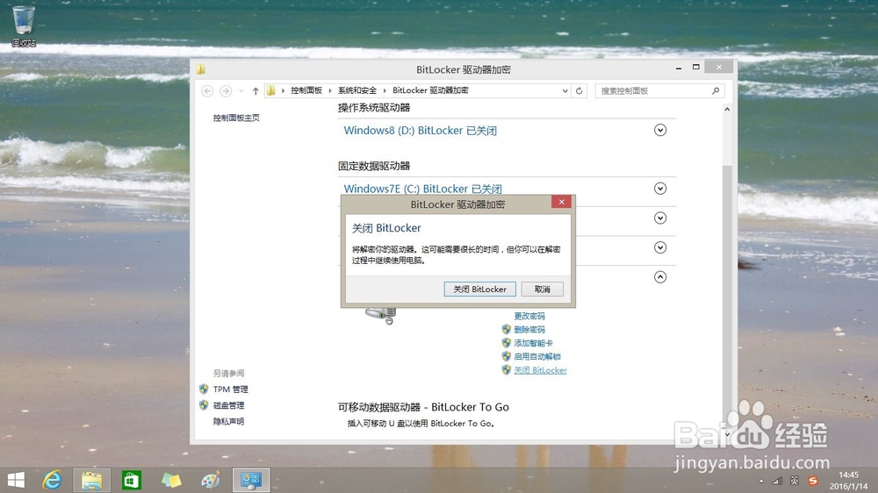Expand the Windows8 (D:) drive options
This screenshot has height=493, width=878.
coord(660,130)
